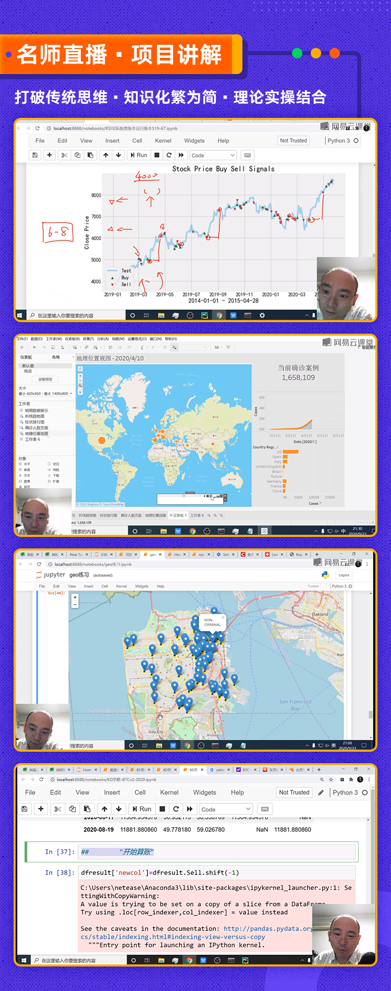Open Windows Start in the RSI notebook taskbar
The width and height of the screenshot is (391, 991).
click(x=21, y=315)
